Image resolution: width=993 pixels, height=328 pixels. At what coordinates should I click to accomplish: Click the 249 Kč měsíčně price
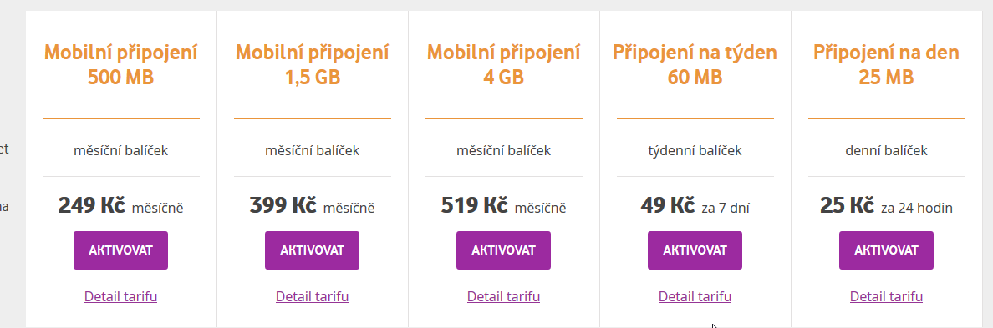(x=120, y=206)
